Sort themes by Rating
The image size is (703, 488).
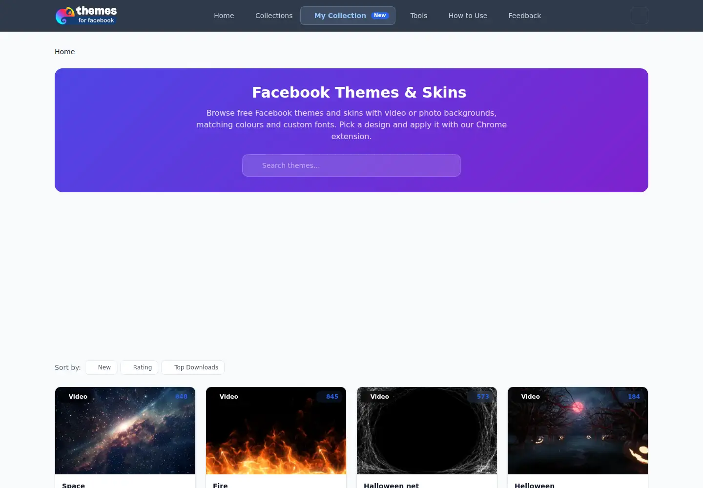coord(139,367)
